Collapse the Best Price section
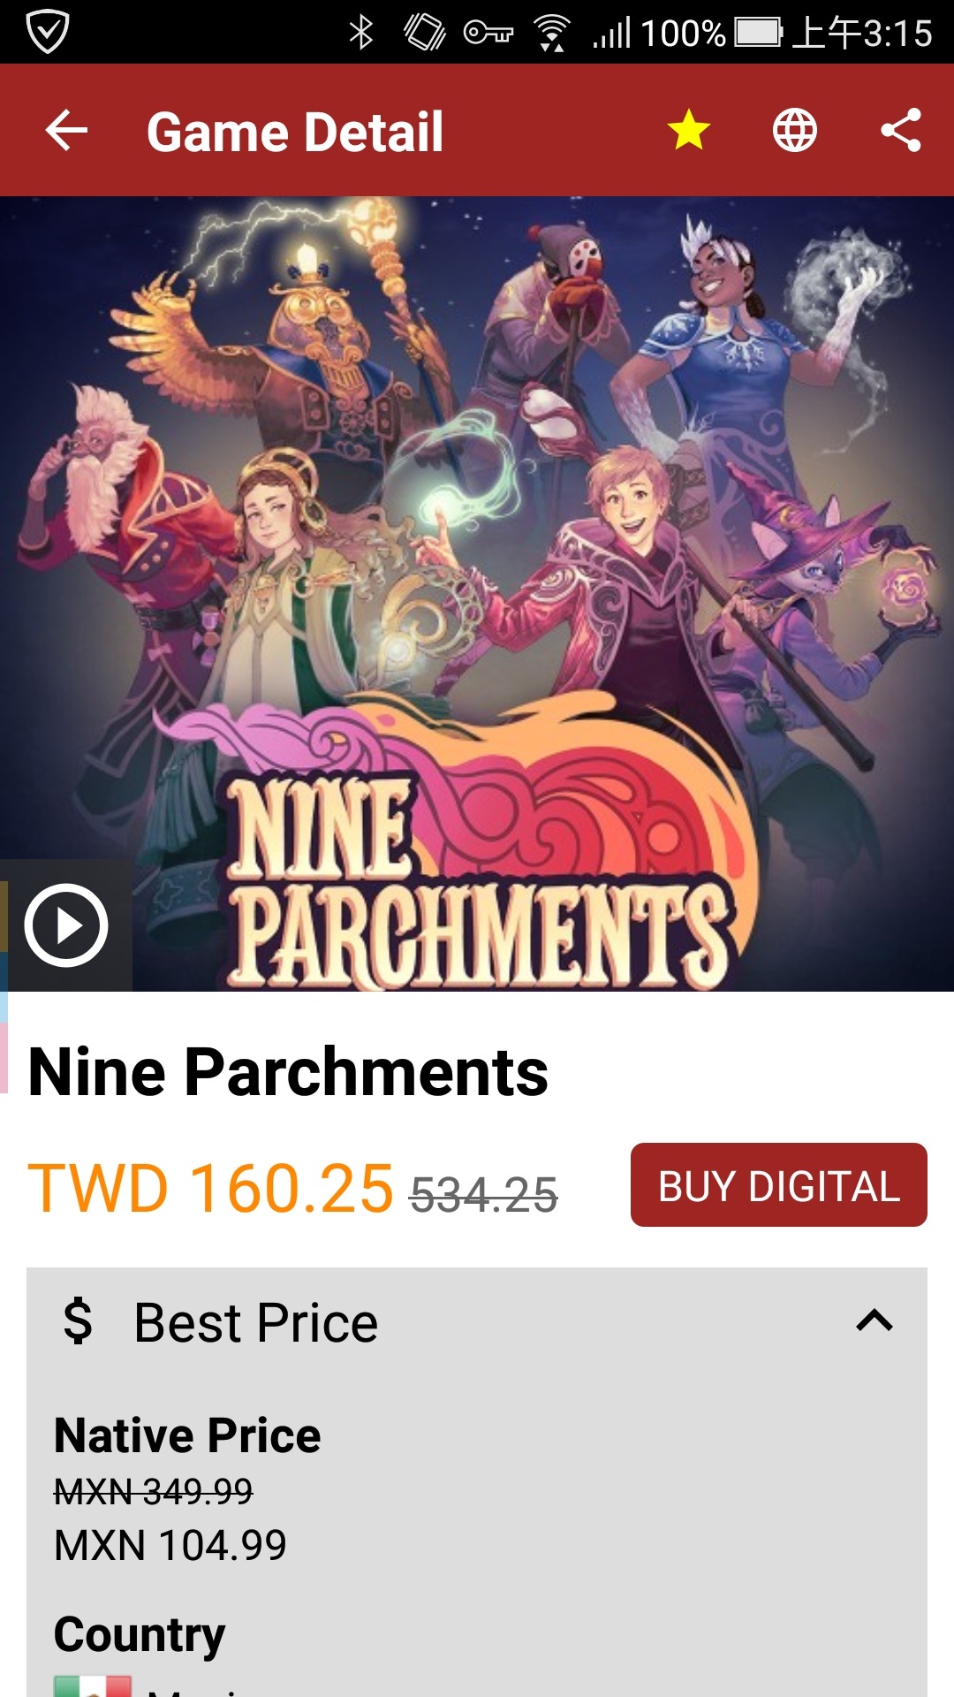 [874, 1321]
